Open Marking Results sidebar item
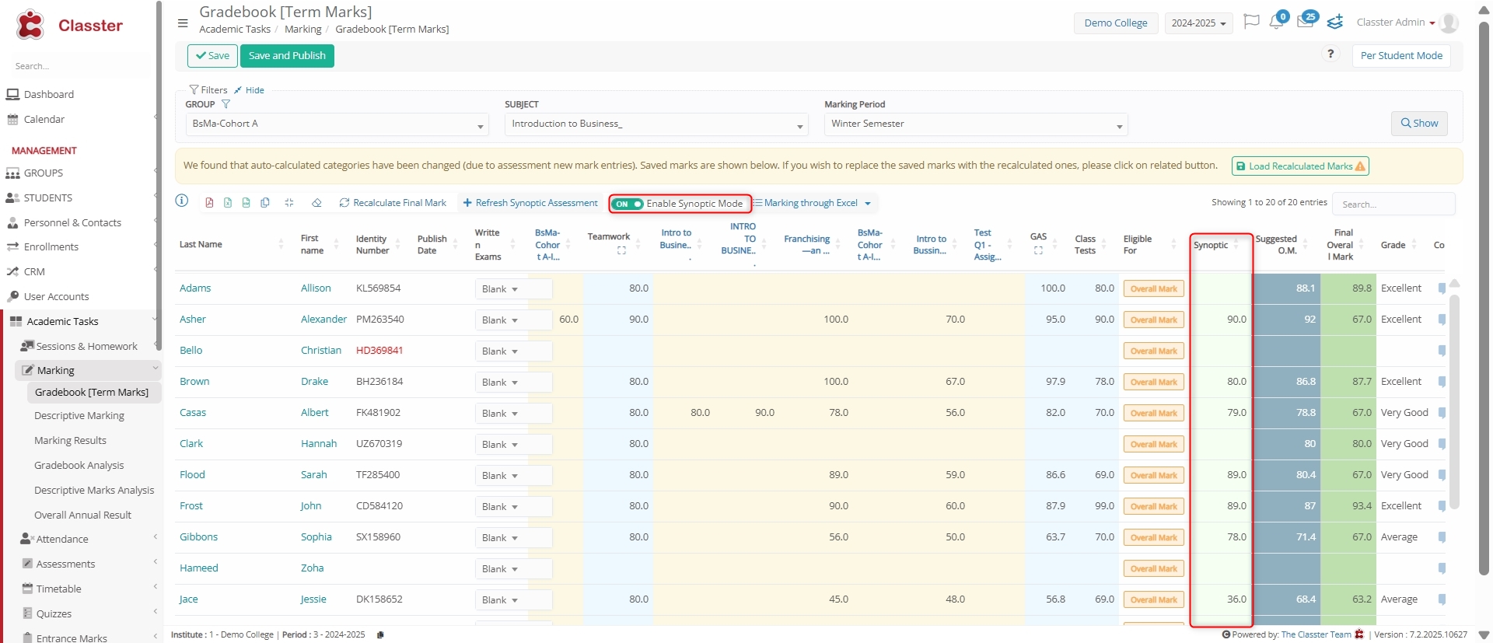 pyautogui.click(x=70, y=440)
